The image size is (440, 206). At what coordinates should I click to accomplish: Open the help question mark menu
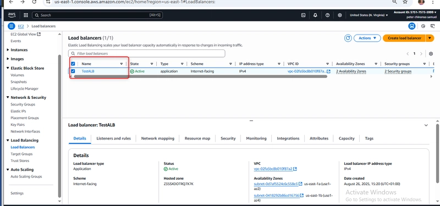pyautogui.click(x=327, y=15)
